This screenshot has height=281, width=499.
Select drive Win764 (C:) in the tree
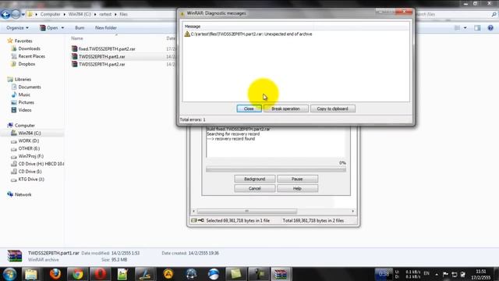(x=30, y=133)
